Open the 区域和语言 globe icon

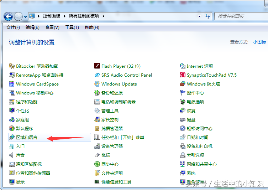[12, 137]
